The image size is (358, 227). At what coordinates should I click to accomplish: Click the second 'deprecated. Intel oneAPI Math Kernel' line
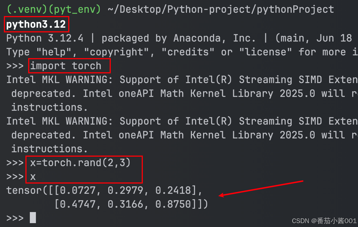pos(185,135)
